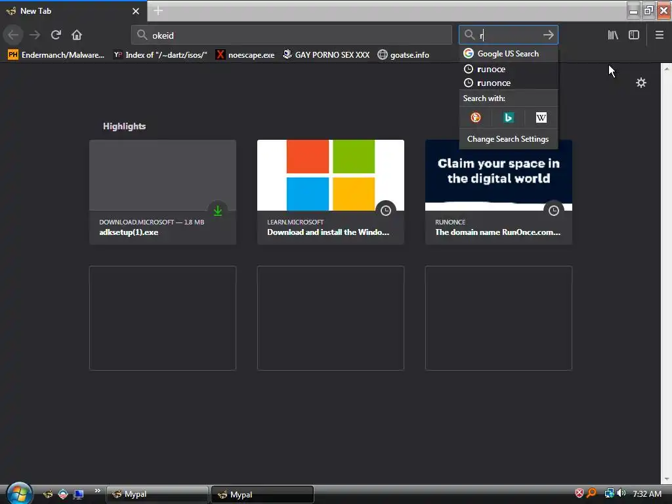The height and width of the screenshot is (504, 672).
Task: Click the search bar text field
Action: (508, 35)
